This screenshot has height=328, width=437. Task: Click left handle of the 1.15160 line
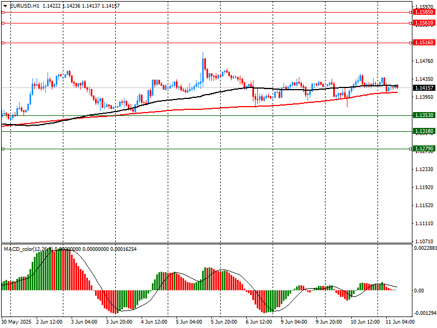[3, 43]
